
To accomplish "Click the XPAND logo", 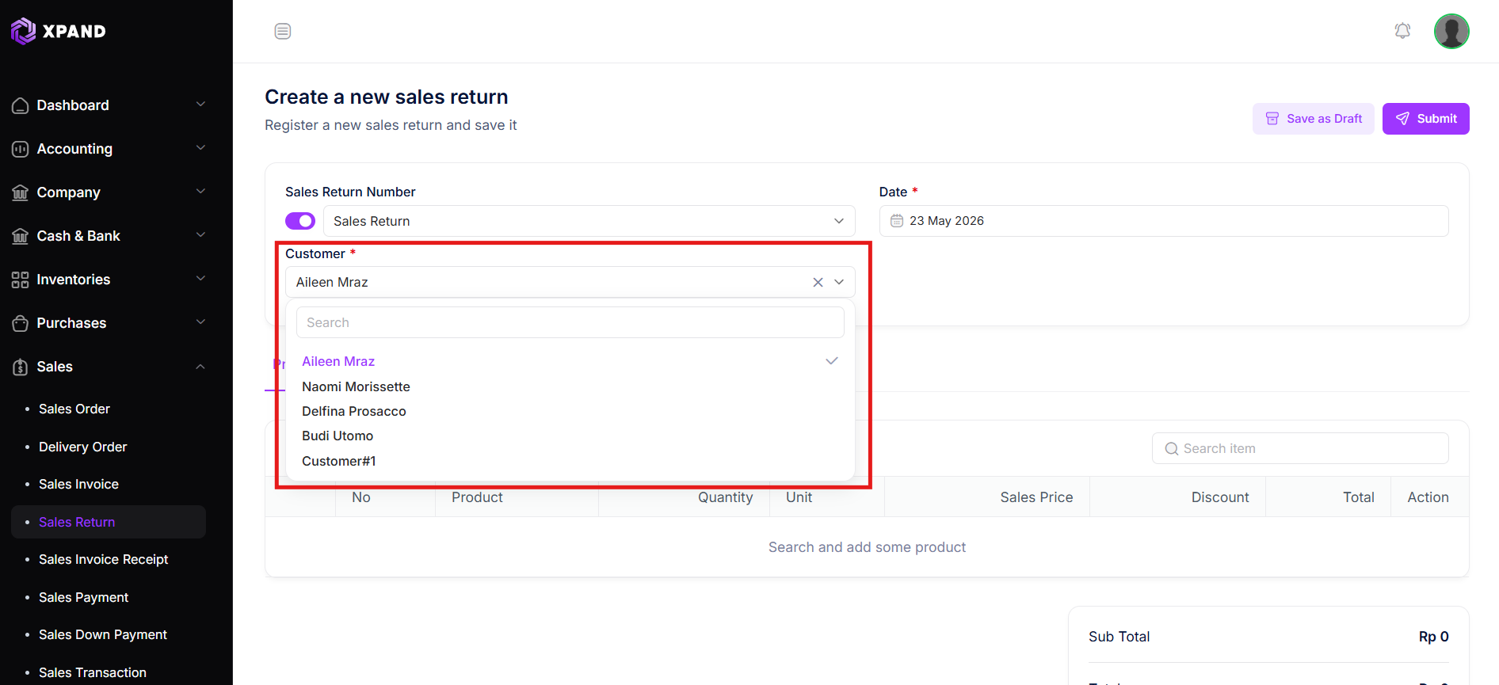I will 59,31.
